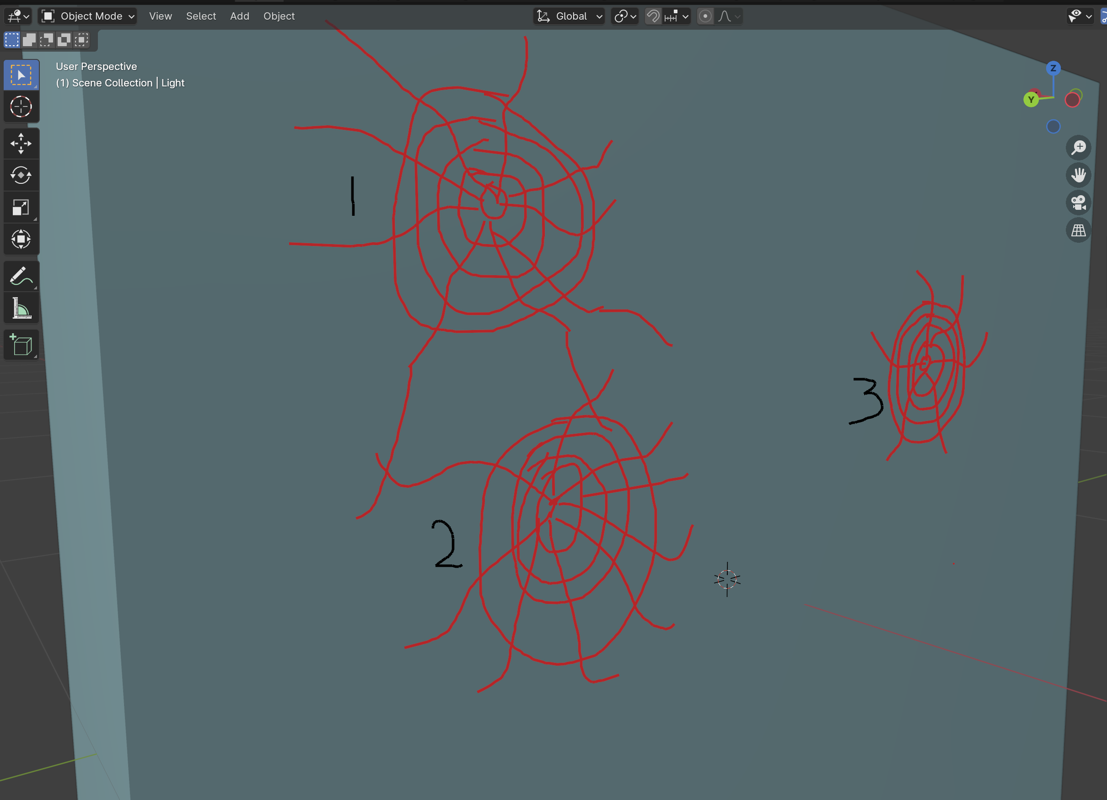Select the Object menu item
The height and width of the screenshot is (800, 1107).
[x=279, y=16]
